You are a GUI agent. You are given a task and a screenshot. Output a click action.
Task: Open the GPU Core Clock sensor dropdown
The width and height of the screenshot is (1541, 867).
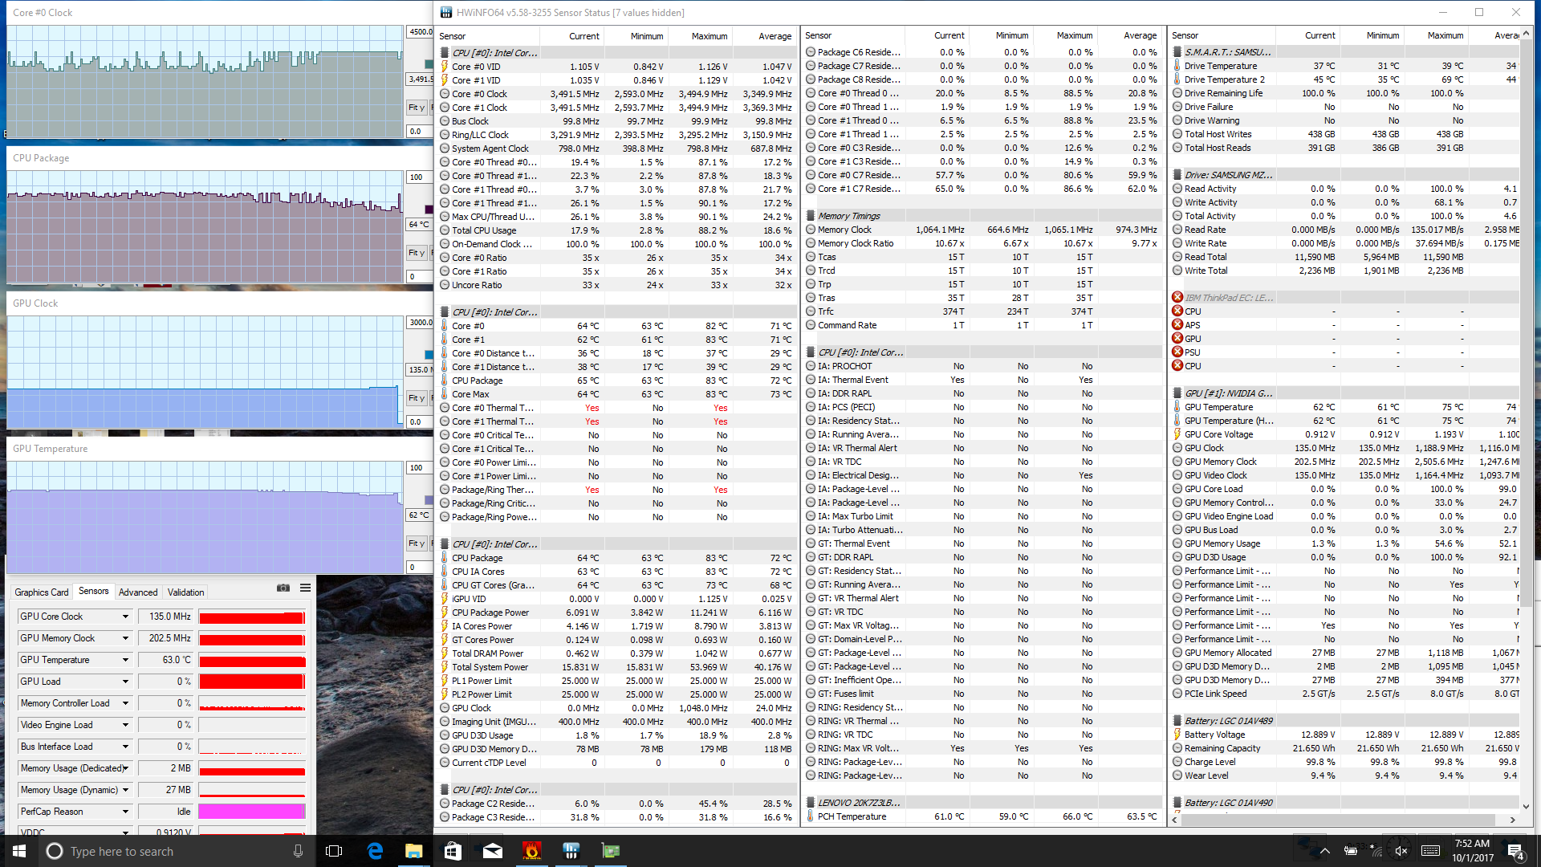click(x=125, y=617)
